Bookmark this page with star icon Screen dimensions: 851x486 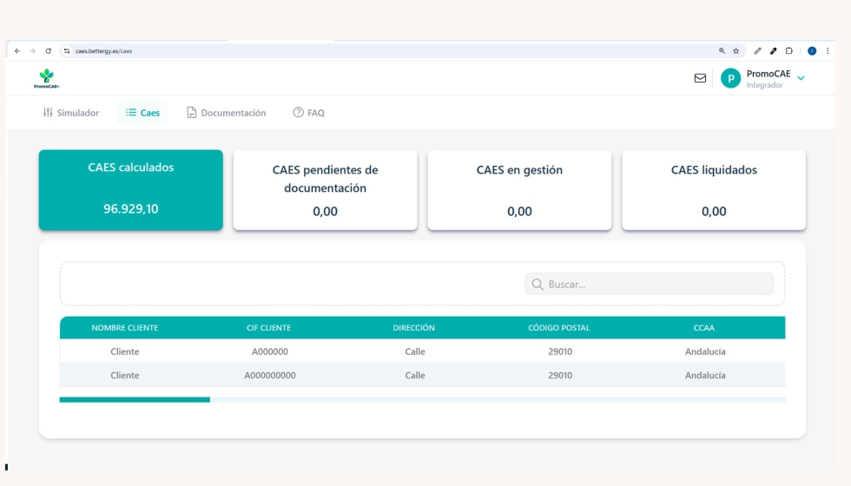point(736,51)
